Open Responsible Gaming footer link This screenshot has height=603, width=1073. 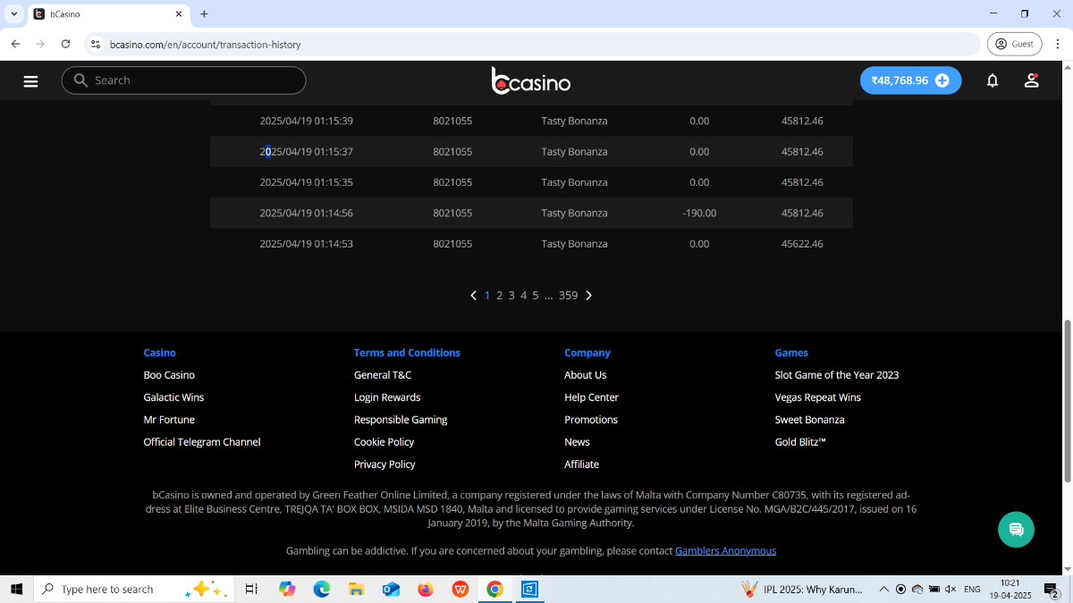[401, 420]
